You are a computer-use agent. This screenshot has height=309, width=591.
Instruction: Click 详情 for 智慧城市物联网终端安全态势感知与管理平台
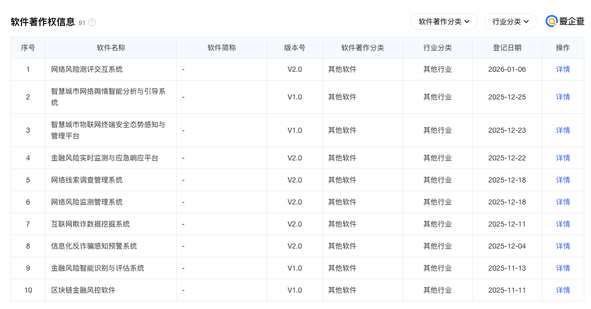pos(563,130)
